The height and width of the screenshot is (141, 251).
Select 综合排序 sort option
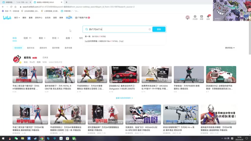coord(18,48)
